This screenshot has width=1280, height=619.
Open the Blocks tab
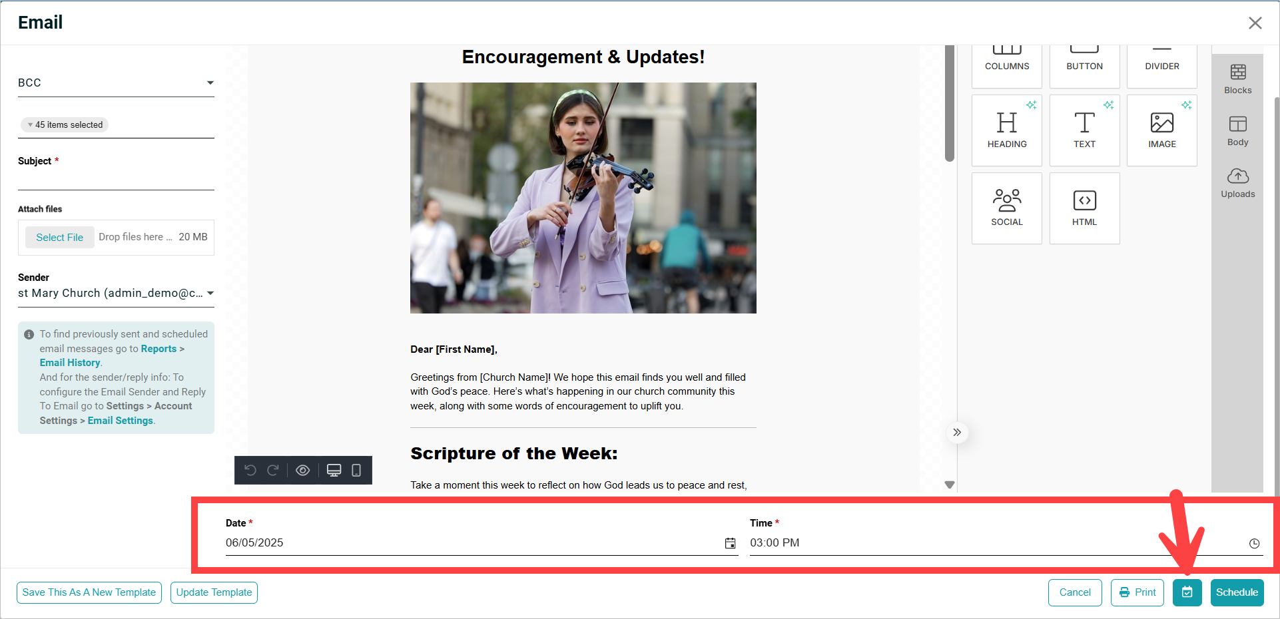[1237, 79]
